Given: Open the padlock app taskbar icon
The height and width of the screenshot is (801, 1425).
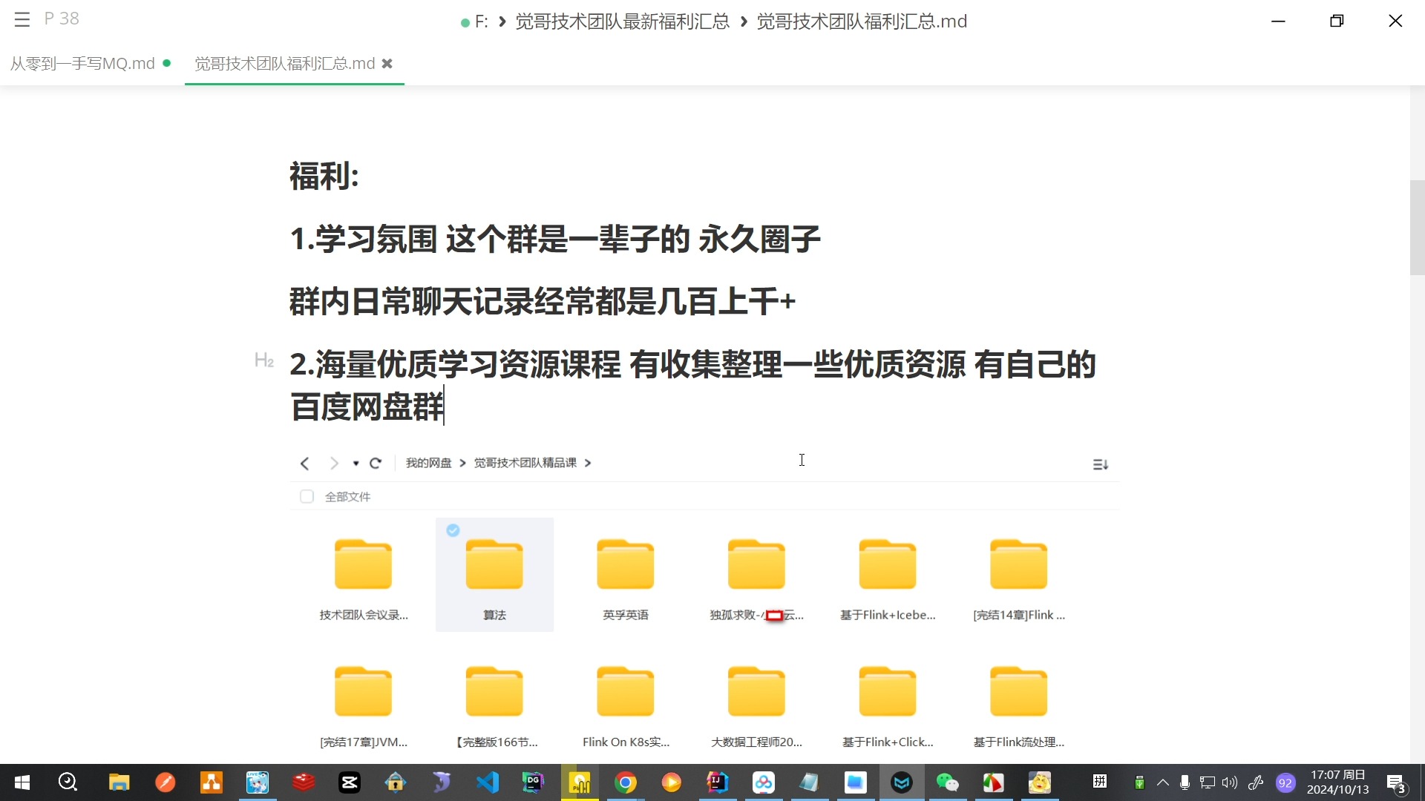Looking at the screenshot, I should coord(396,782).
